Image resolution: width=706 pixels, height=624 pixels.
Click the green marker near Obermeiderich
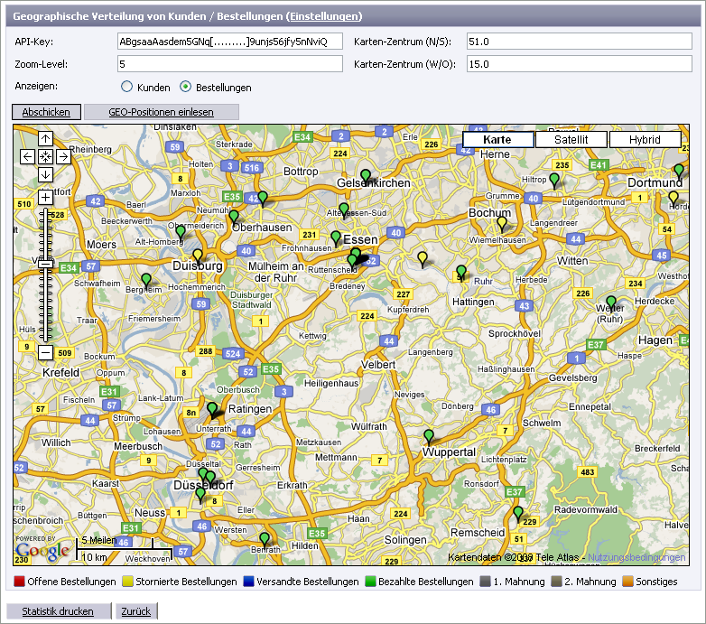tap(181, 232)
